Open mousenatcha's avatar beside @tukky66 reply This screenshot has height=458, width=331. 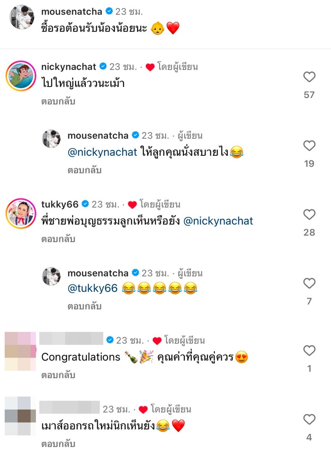(x=51, y=276)
